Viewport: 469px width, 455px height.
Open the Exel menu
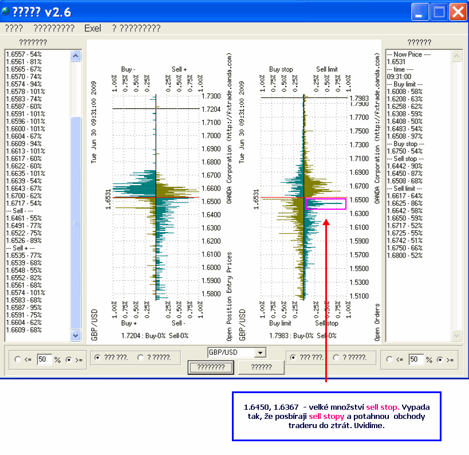(92, 28)
